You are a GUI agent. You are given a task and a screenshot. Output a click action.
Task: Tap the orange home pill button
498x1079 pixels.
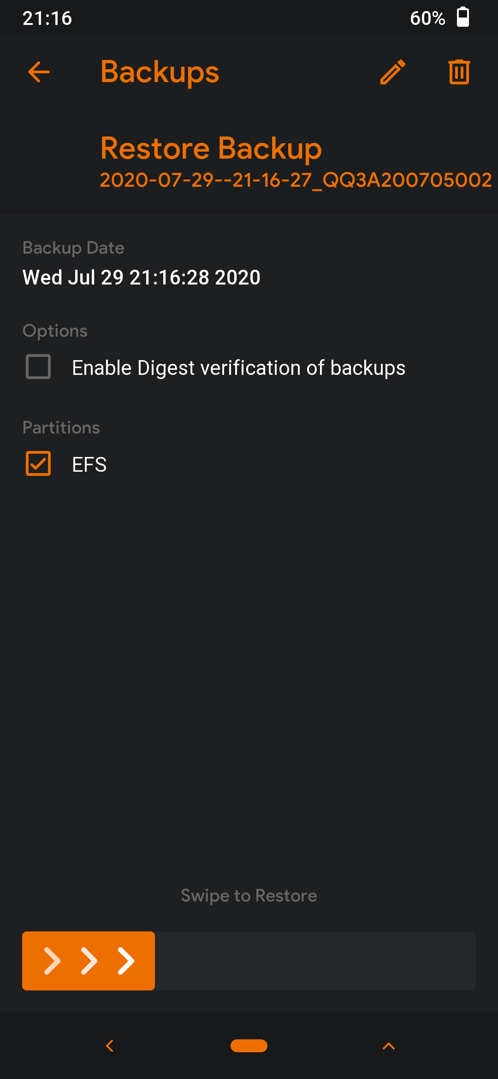point(249,1046)
